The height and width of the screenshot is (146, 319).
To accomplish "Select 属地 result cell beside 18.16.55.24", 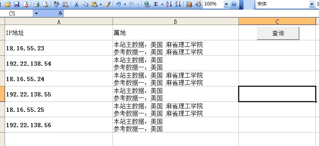I will coord(176,79).
